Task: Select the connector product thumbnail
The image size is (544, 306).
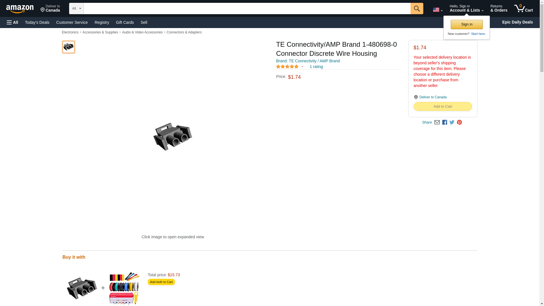Action: point(68,47)
